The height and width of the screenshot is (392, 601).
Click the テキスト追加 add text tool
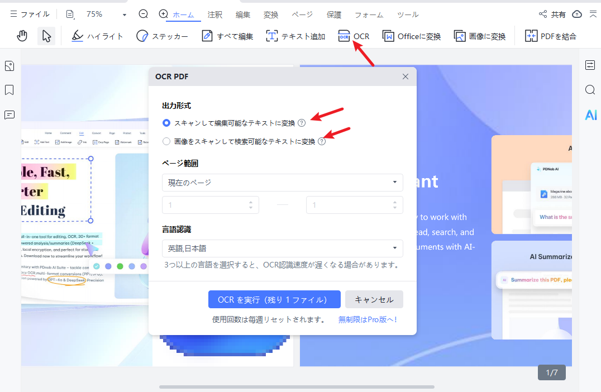point(295,36)
